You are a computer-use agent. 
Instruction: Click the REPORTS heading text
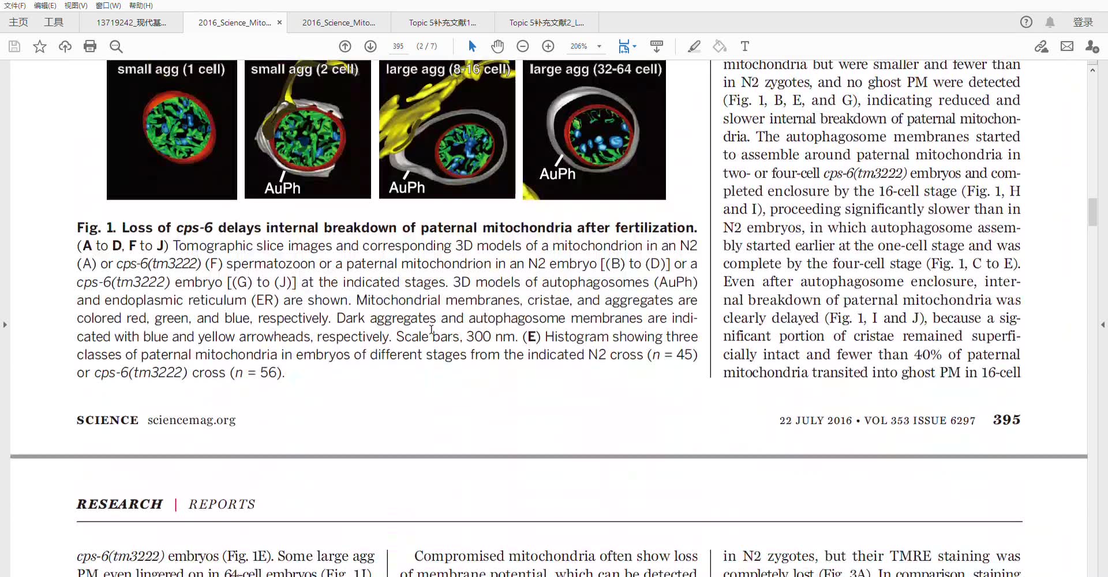coord(222,504)
